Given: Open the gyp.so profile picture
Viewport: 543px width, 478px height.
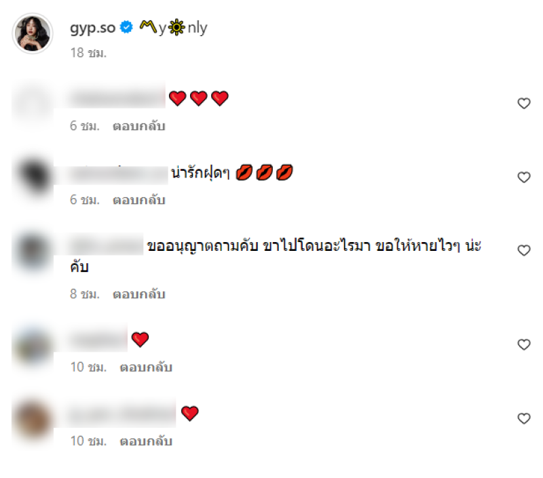Looking at the screenshot, I should tap(33, 33).
